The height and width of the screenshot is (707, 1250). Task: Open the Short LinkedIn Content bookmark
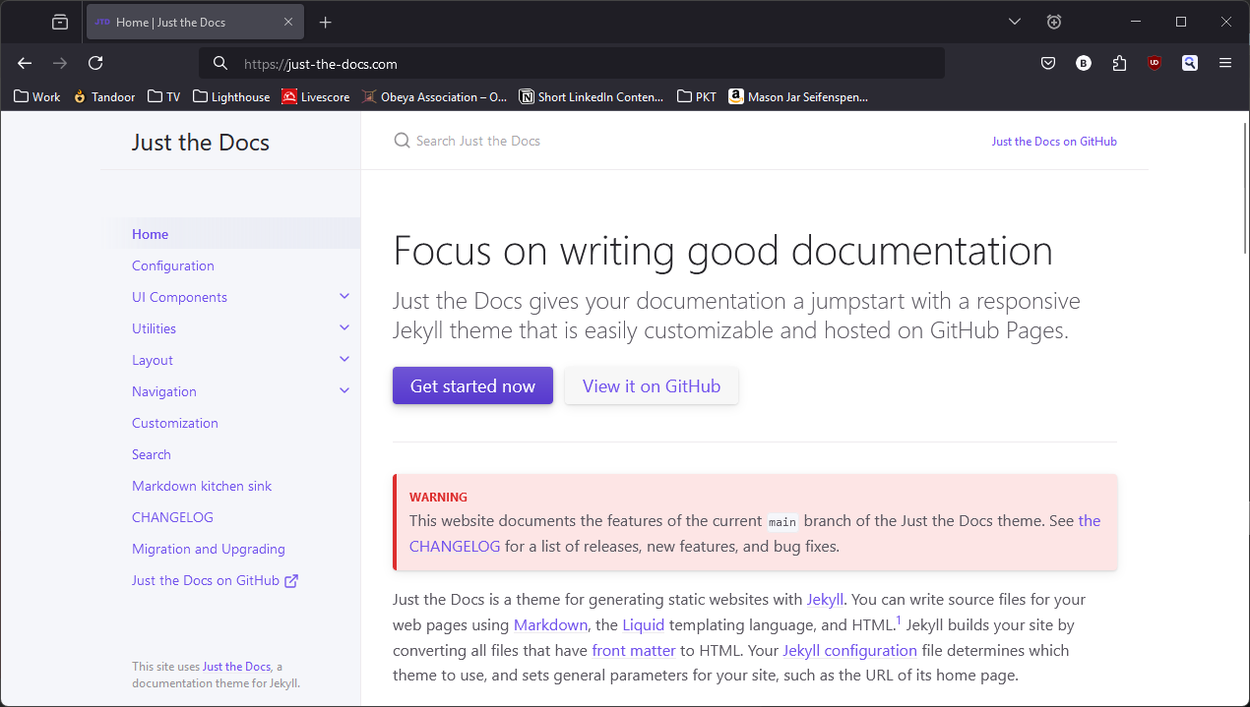pos(593,96)
